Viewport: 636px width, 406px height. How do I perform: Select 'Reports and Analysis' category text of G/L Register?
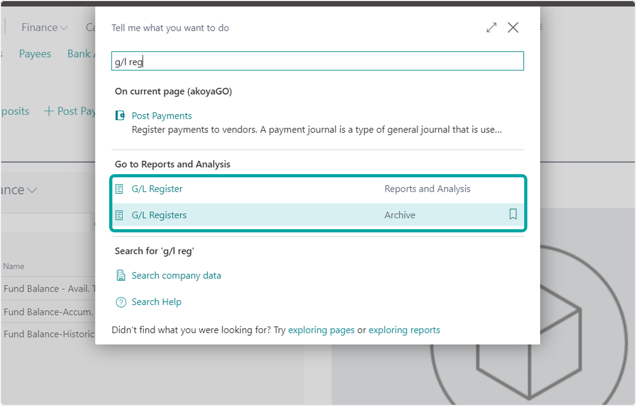(x=427, y=188)
